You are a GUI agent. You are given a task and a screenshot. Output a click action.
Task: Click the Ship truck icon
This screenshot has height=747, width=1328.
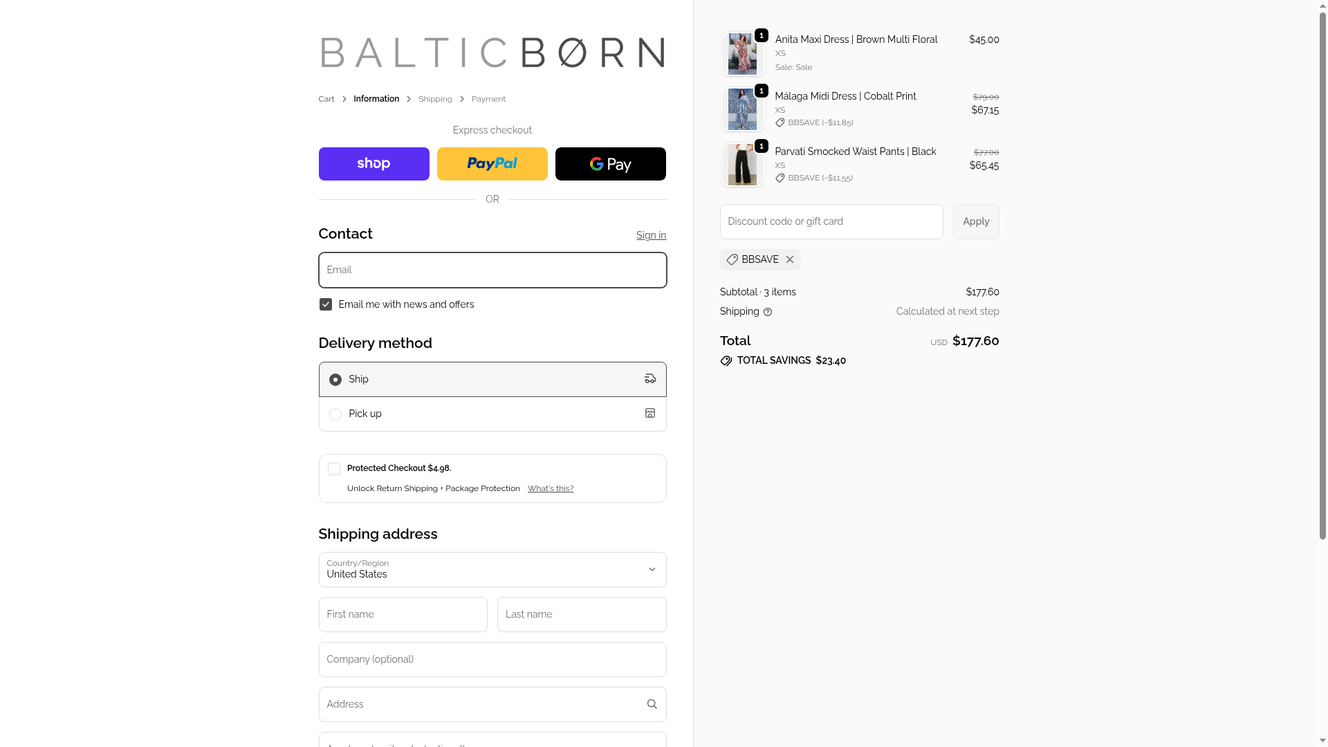(x=650, y=378)
